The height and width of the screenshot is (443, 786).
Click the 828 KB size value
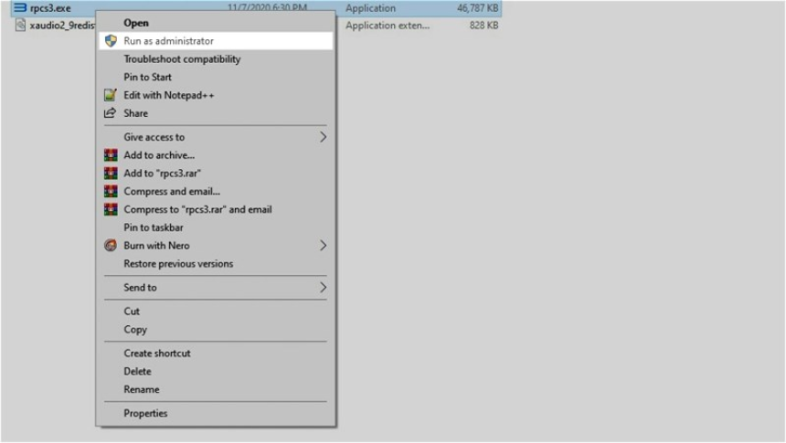[483, 25]
